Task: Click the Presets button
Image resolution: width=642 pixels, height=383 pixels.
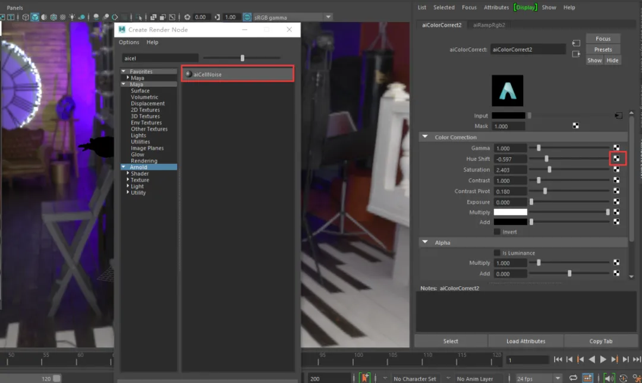Action: click(603, 49)
